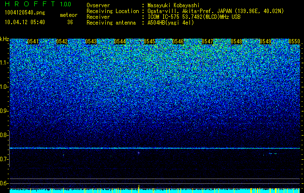This screenshot has width=304, height=193.
Task: Click the date stamp 10.04.12 05:40
Action: 25,22
